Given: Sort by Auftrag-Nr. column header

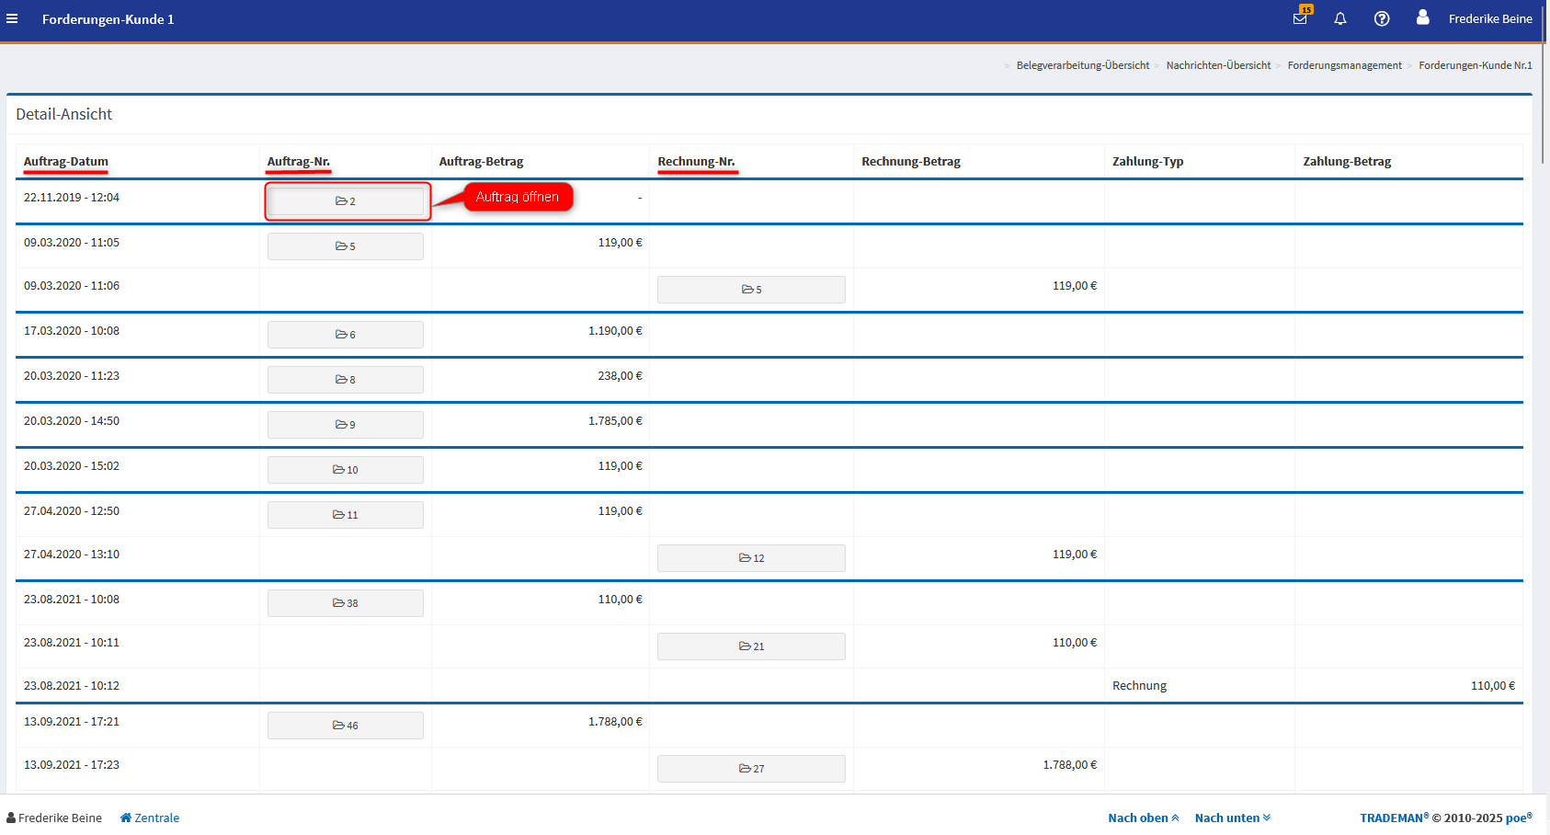Looking at the screenshot, I should (x=298, y=162).
